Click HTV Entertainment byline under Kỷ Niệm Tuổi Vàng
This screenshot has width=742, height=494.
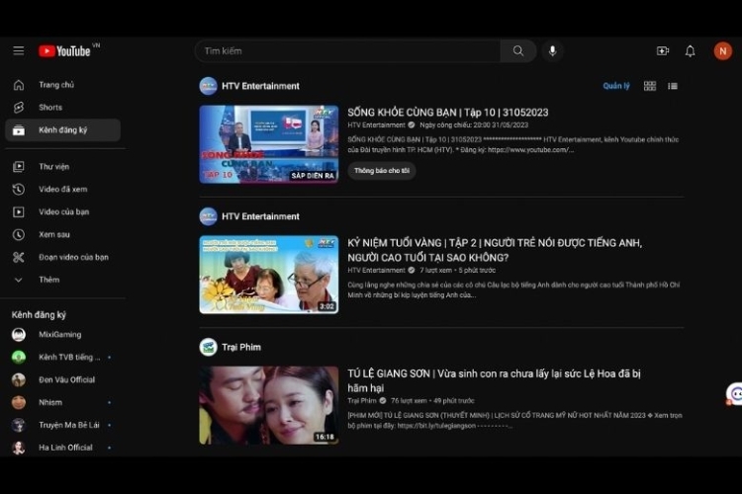(x=376, y=271)
